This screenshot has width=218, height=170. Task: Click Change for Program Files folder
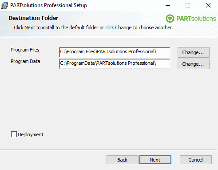point(194,52)
